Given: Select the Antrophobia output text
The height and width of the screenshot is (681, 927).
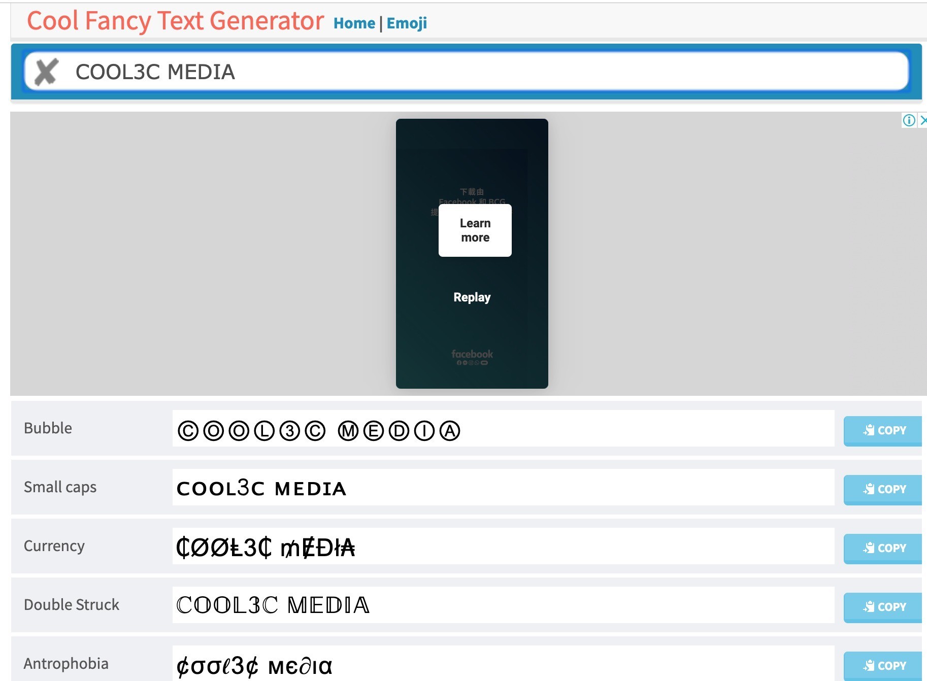Looking at the screenshot, I should pyautogui.click(x=504, y=663).
